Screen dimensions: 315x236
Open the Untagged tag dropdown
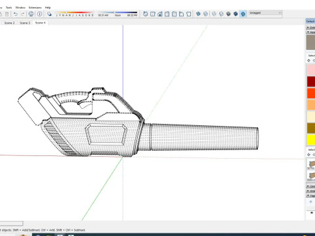(x=265, y=13)
